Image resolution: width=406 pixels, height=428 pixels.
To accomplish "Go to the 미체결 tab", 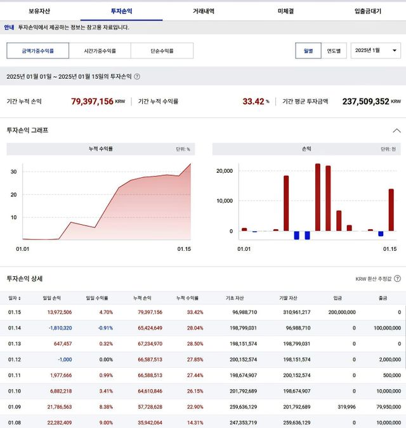I will pos(285,11).
